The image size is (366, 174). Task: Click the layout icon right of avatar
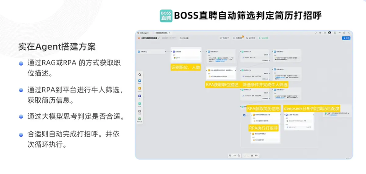(335, 33)
